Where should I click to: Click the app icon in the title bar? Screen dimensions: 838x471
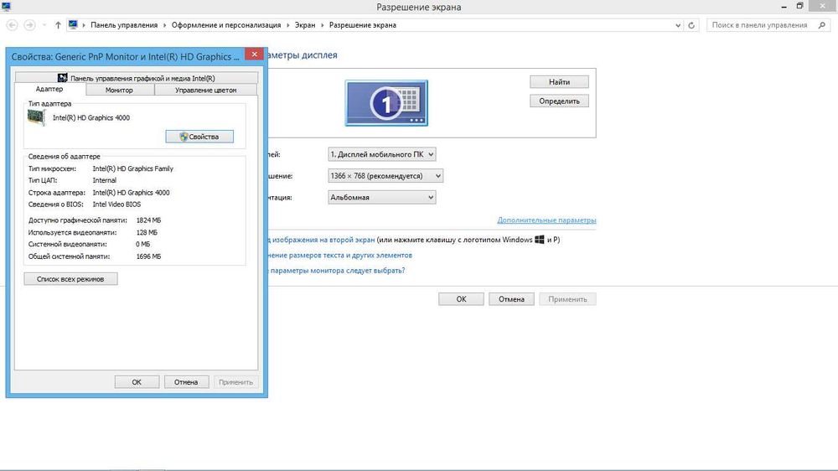coord(6,7)
